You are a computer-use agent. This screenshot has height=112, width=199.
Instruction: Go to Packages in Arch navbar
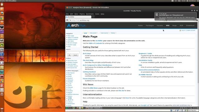(150, 26)
